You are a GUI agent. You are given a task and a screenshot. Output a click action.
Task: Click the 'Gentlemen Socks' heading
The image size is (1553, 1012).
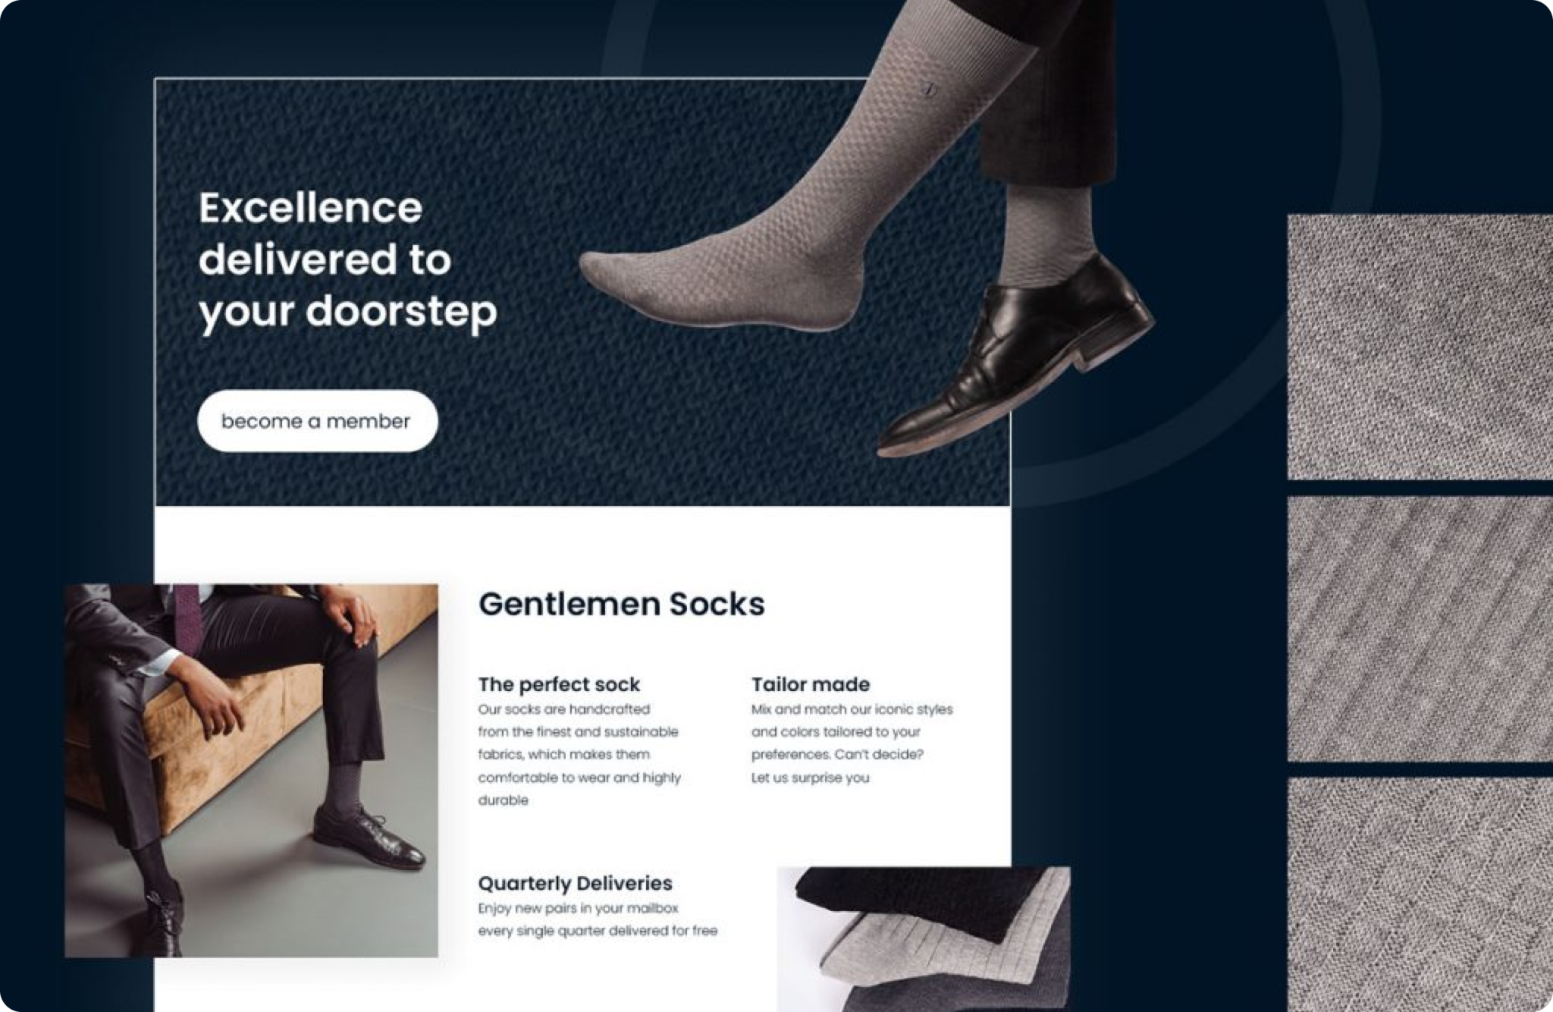pos(622,604)
